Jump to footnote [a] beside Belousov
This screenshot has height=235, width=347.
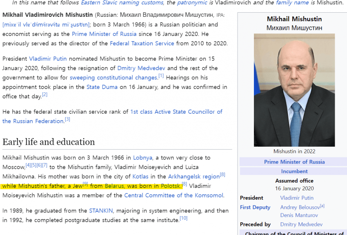coord(322,206)
